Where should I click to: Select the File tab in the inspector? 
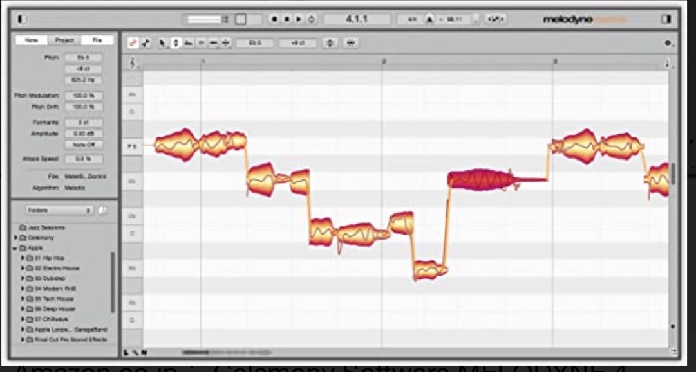point(97,40)
